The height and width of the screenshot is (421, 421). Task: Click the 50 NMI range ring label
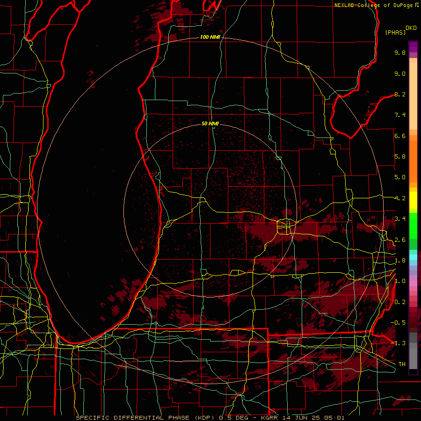click(x=210, y=123)
